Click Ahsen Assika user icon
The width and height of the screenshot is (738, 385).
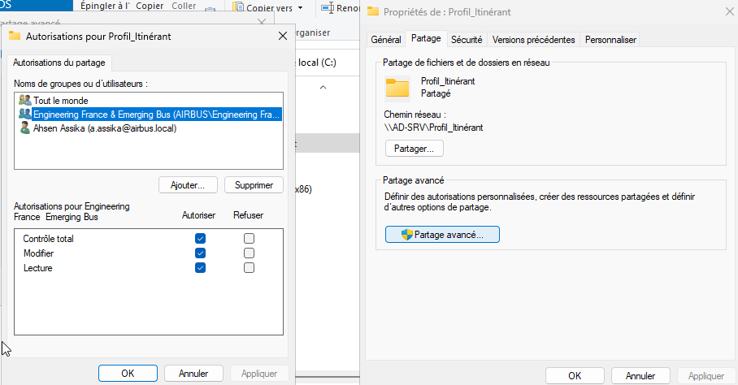[x=25, y=128]
